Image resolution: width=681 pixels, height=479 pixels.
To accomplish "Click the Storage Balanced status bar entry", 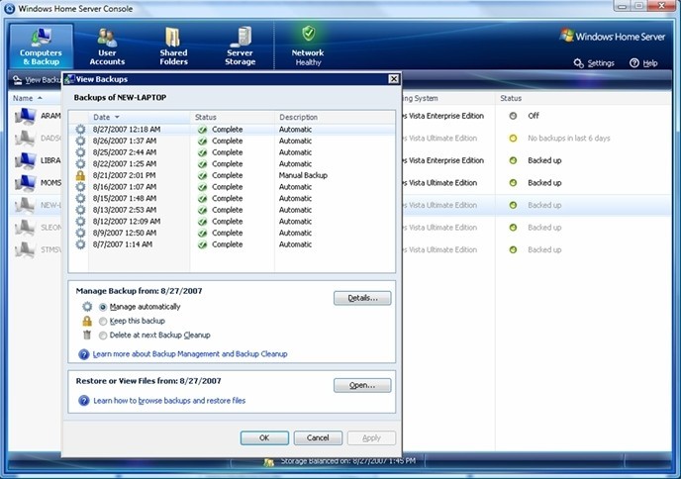I will click(x=340, y=461).
